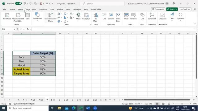This screenshot has width=198, height=111.
Task: Open Microsoft Edge from the taskbar
Action: tap(74, 108)
